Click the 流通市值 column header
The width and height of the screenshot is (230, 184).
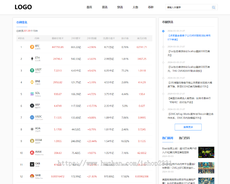click(x=109, y=38)
